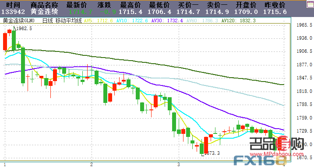The height and width of the screenshot is (167, 314).
Task: Click price axis label 1818.0
Action: point(304,91)
